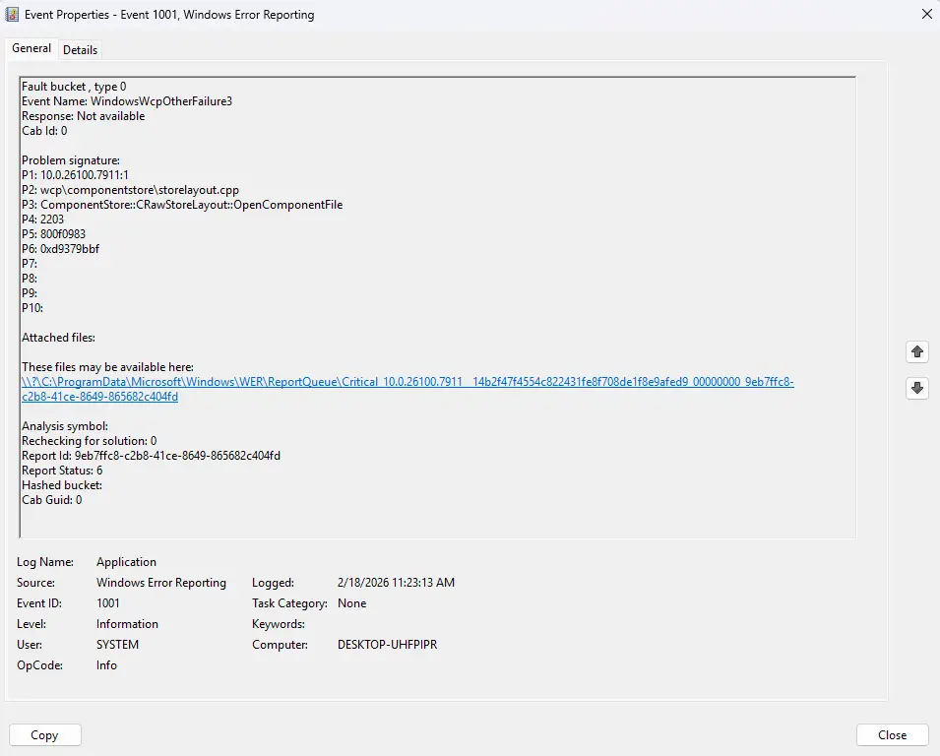Click the P3 OpenComponentFile signature line

tap(182, 205)
